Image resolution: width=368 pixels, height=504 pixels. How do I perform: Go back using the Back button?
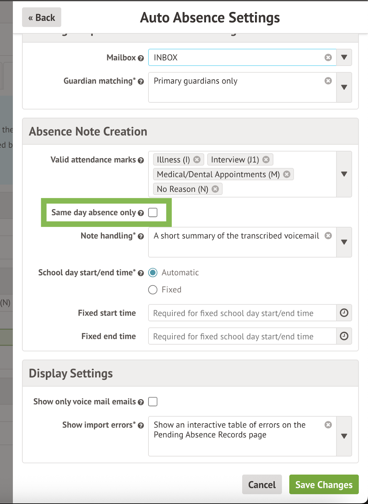click(42, 18)
